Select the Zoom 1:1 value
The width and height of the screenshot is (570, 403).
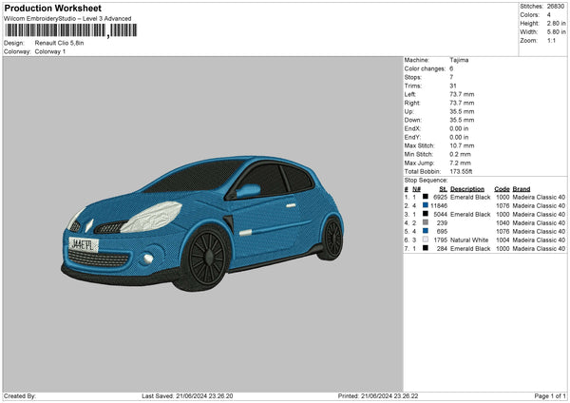coord(550,42)
